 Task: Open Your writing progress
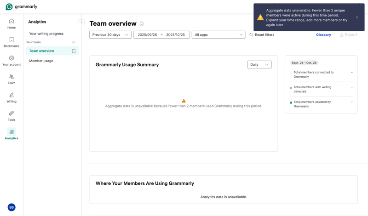46,34
